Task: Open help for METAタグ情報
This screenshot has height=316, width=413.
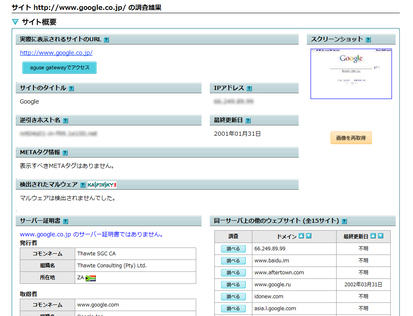Action: pos(65,152)
